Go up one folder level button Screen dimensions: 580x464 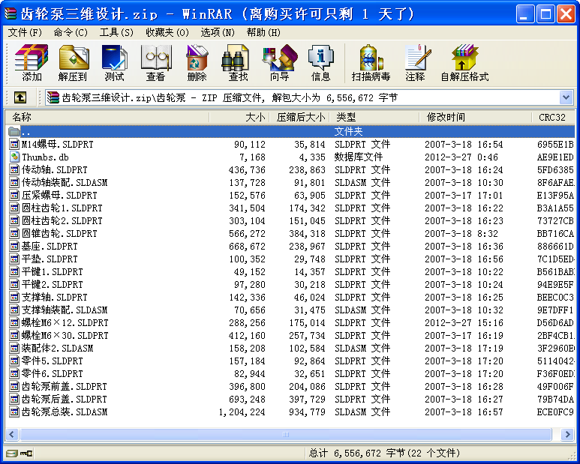pos(20,97)
